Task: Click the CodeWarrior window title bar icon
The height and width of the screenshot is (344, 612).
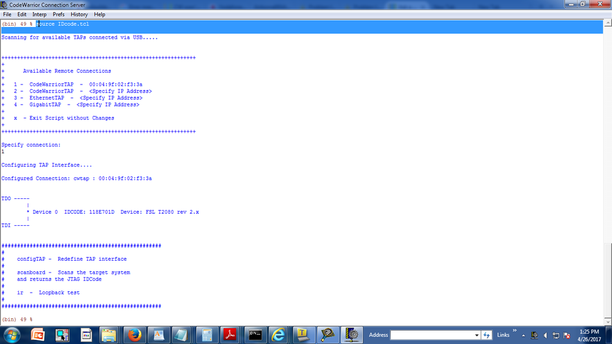Action: click(x=4, y=5)
